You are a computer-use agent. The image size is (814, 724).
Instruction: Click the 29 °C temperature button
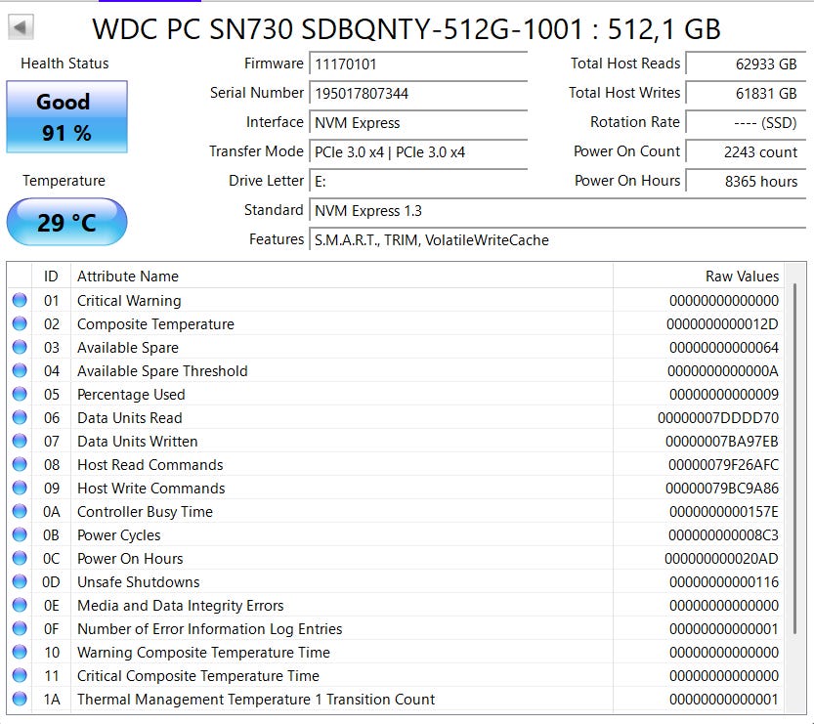(66, 222)
